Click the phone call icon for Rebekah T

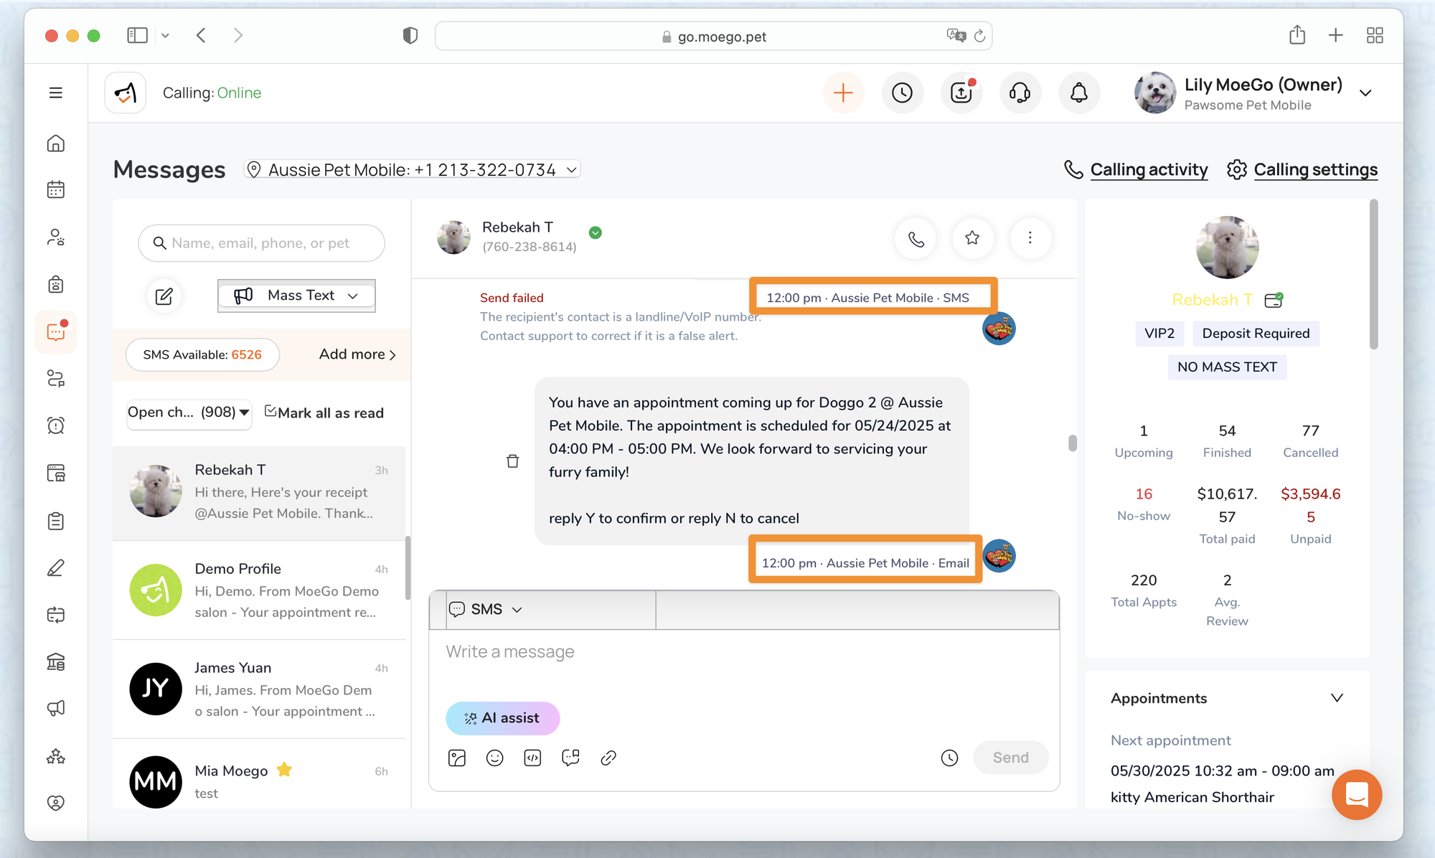pyautogui.click(x=916, y=238)
